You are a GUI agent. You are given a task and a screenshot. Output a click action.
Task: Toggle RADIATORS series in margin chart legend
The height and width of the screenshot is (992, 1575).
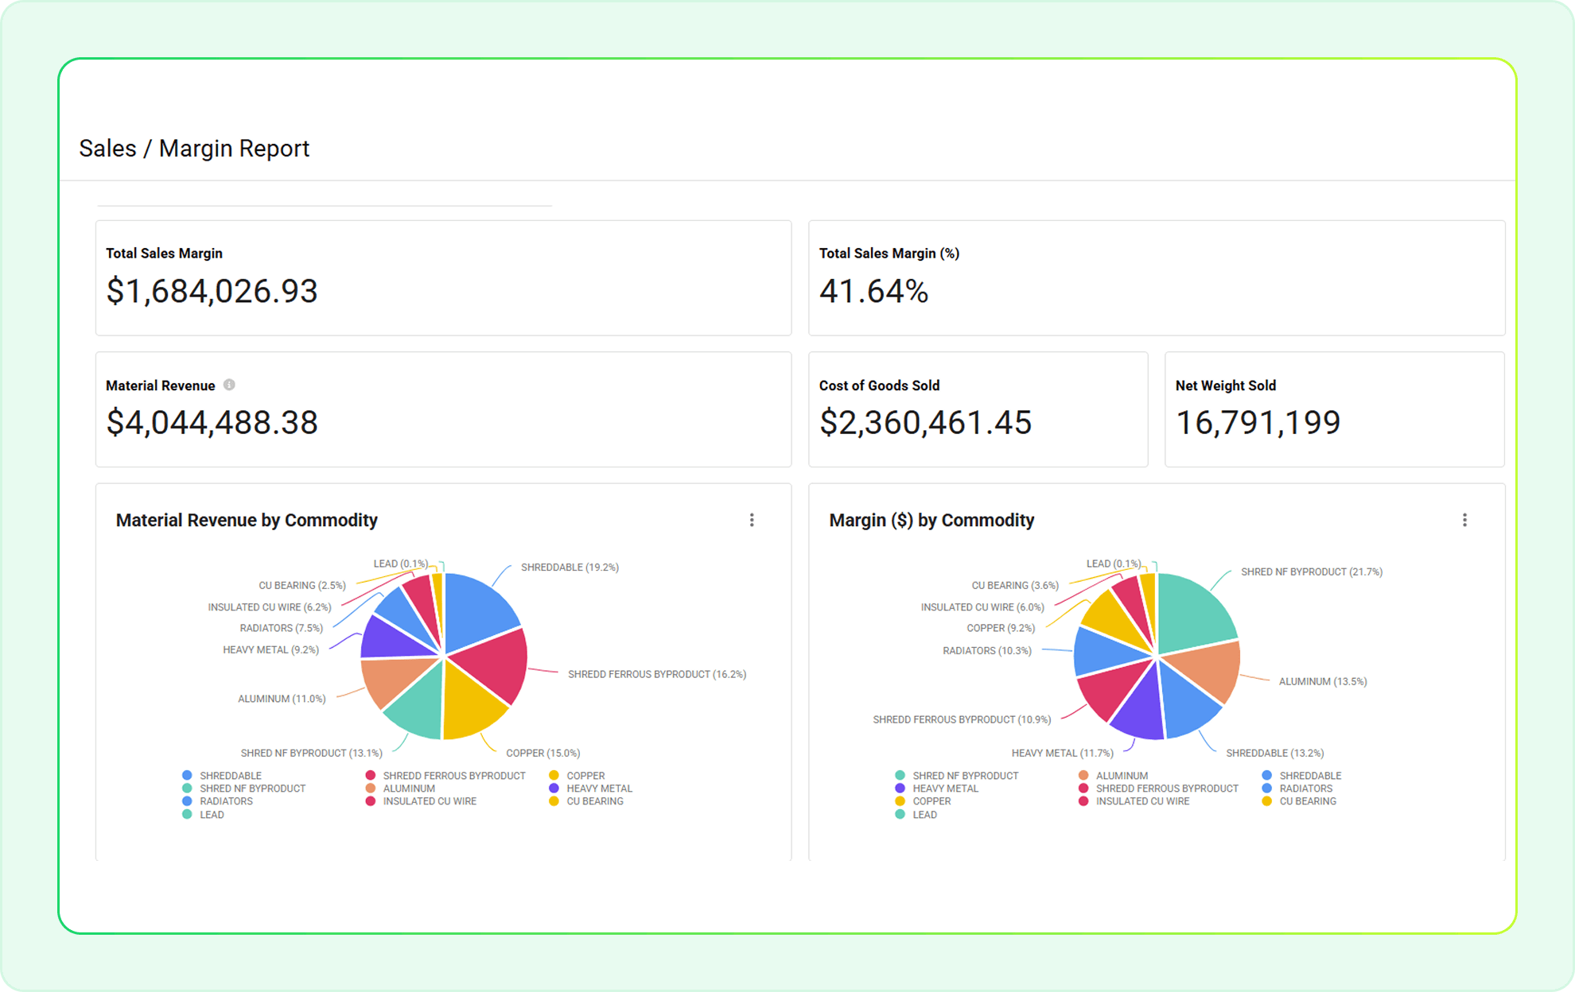pyautogui.click(x=1305, y=789)
